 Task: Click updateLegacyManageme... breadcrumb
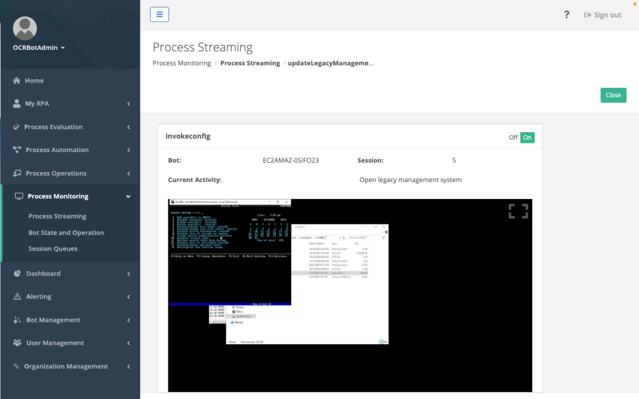point(331,63)
